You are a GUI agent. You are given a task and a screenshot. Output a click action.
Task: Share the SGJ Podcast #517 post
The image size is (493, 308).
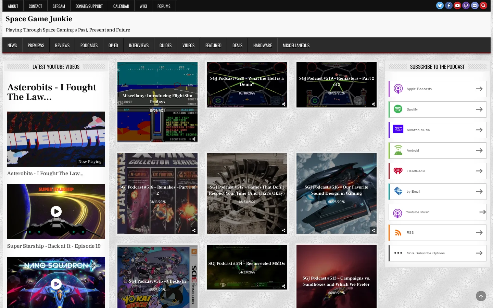coord(284,230)
